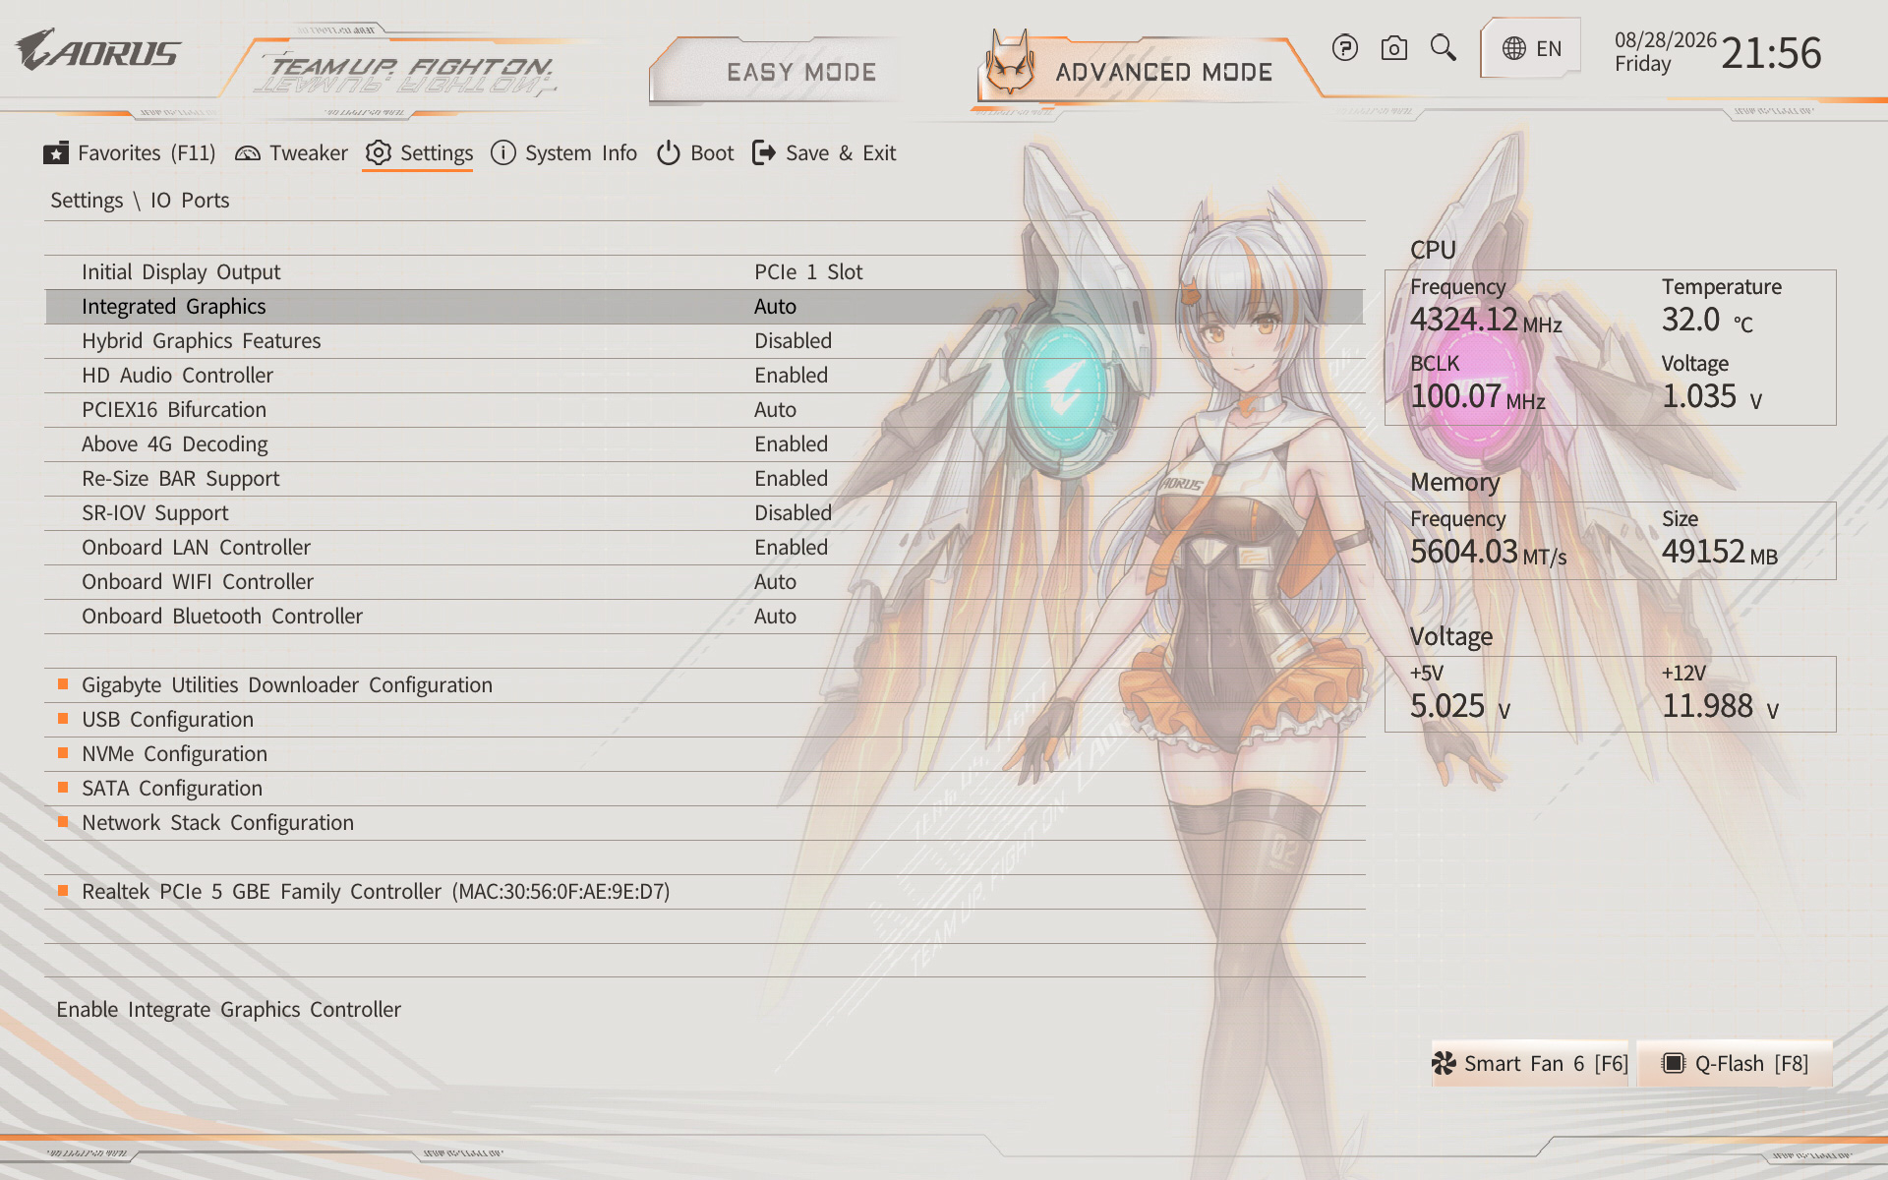This screenshot has height=1180, width=1888.
Task: Toggle HD Audio Controller Enabled value
Action: coord(792,376)
